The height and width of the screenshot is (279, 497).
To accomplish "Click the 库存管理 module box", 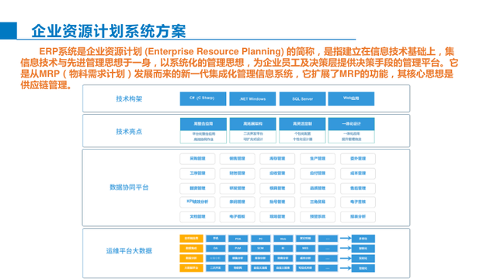I will point(277,158).
